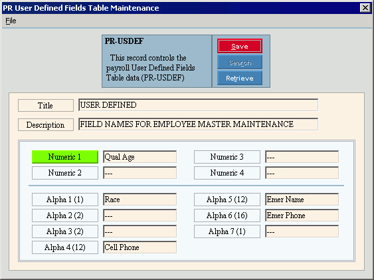
Task: Click the Alpha 3 (2) value field
Action: pyautogui.click(x=140, y=231)
